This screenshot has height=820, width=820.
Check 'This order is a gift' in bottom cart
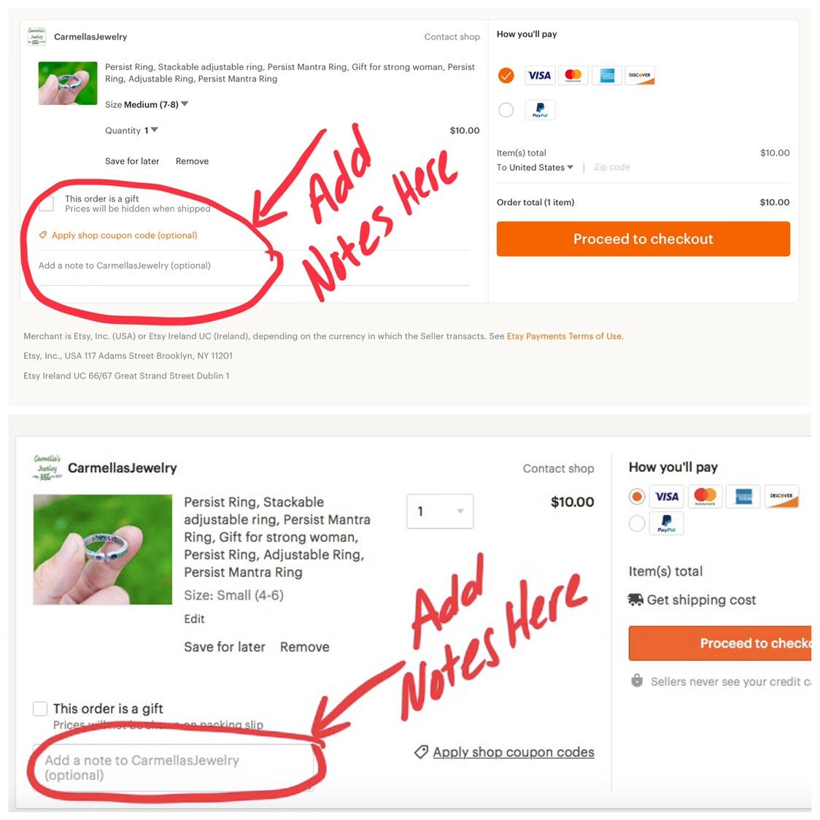pos(40,708)
